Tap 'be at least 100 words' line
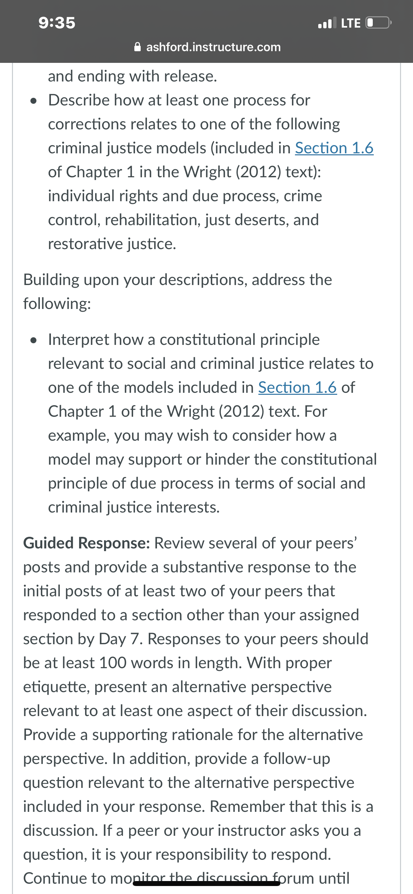Viewport: 413px width, 894px height. tap(177, 663)
